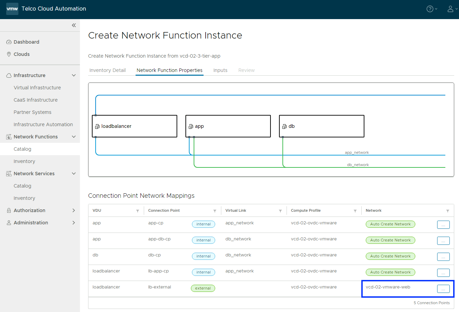
Task: Collapse the Infrastructure section
Action: (x=74, y=75)
